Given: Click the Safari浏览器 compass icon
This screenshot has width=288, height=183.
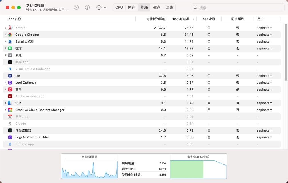Looking at the screenshot, I should click(10, 41).
